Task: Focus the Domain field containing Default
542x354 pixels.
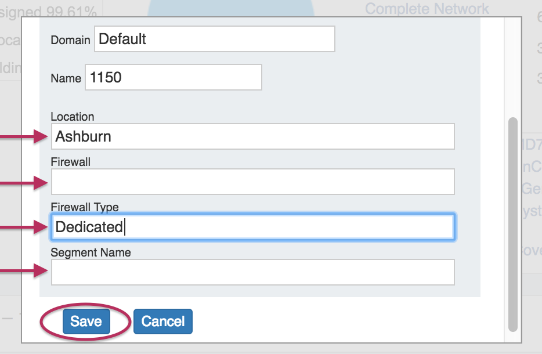Action: pyautogui.click(x=214, y=39)
